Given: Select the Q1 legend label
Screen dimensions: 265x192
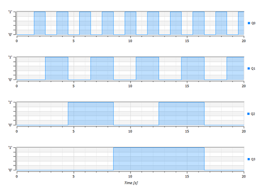Looking at the screenshot, I should click(253, 68).
